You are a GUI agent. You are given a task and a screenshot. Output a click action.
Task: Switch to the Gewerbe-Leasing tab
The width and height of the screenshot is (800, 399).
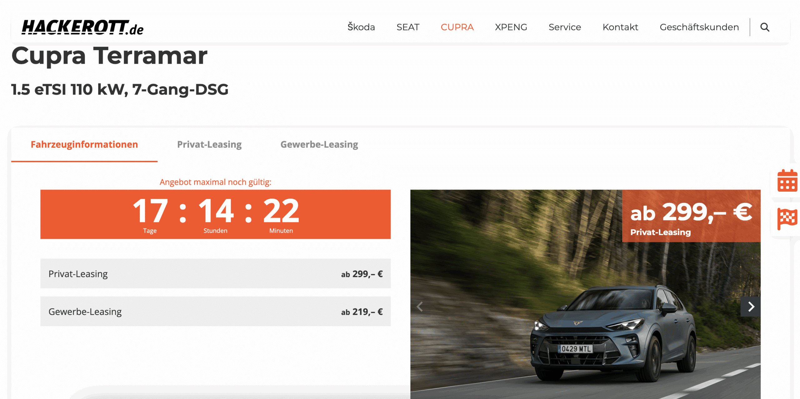[x=319, y=145]
